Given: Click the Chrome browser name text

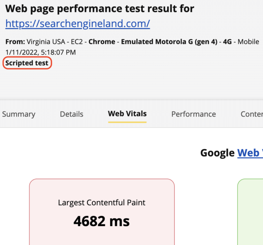Looking at the screenshot, I should pos(100,42).
